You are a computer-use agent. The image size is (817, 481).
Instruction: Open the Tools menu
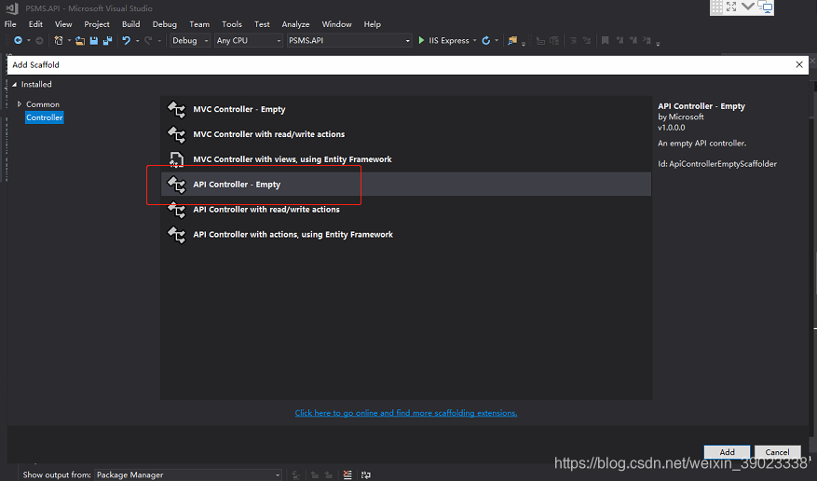tap(232, 24)
